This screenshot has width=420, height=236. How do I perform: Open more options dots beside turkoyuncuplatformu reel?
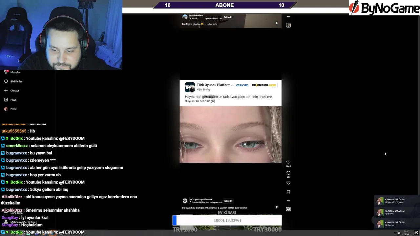288,200
